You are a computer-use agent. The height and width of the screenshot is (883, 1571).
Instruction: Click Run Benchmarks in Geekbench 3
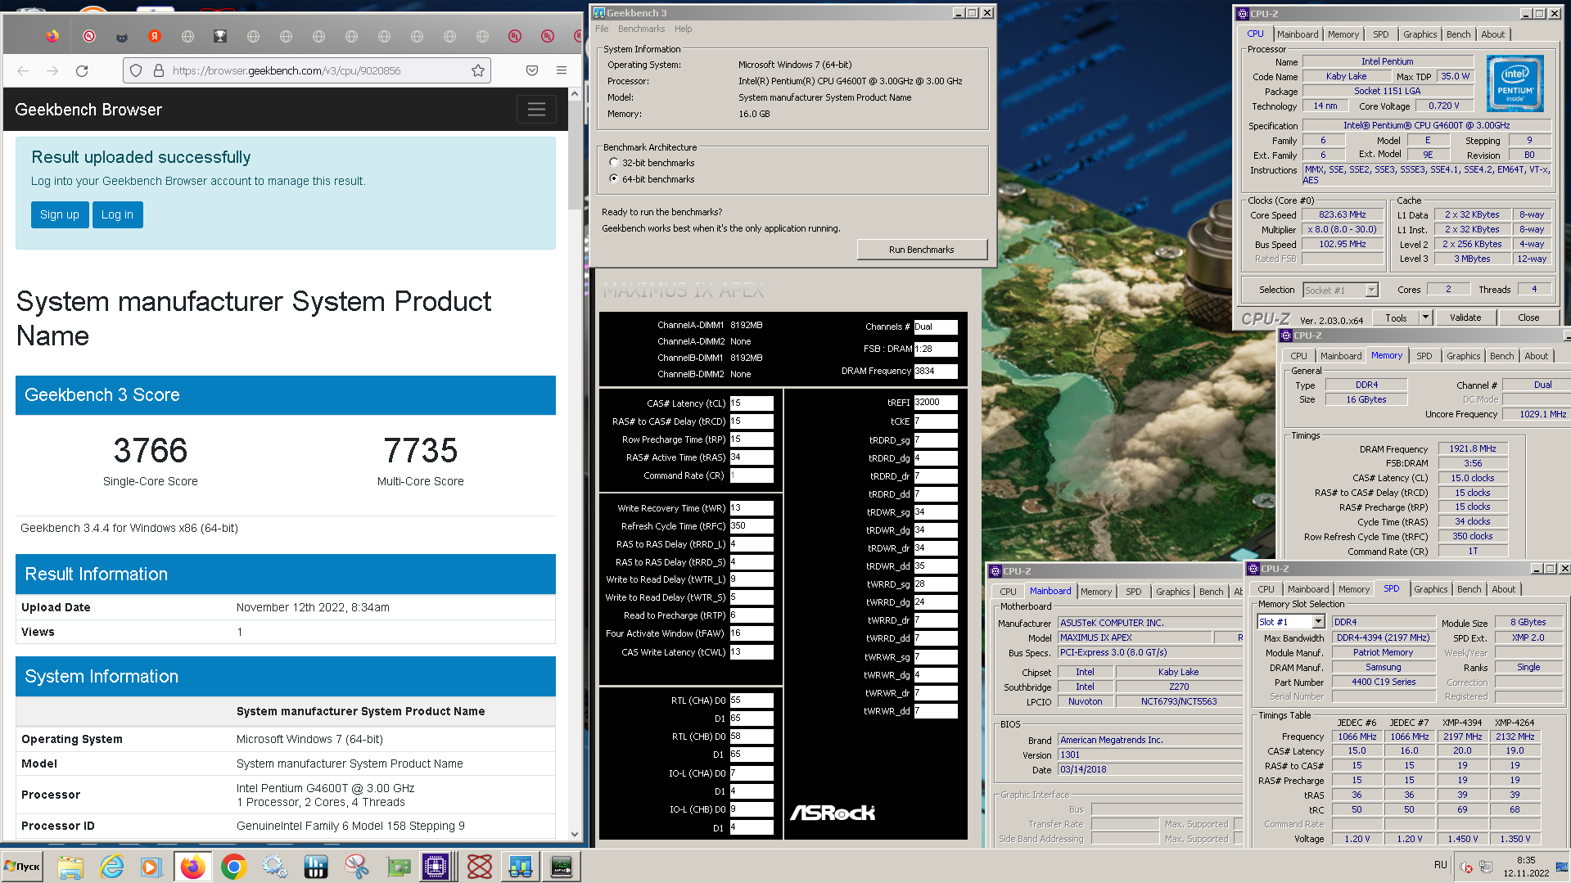pos(922,250)
